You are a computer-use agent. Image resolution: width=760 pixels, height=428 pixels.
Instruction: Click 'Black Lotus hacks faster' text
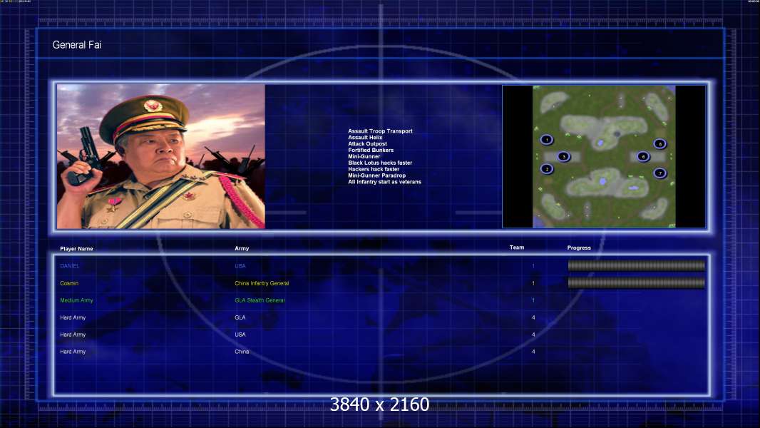coord(380,163)
